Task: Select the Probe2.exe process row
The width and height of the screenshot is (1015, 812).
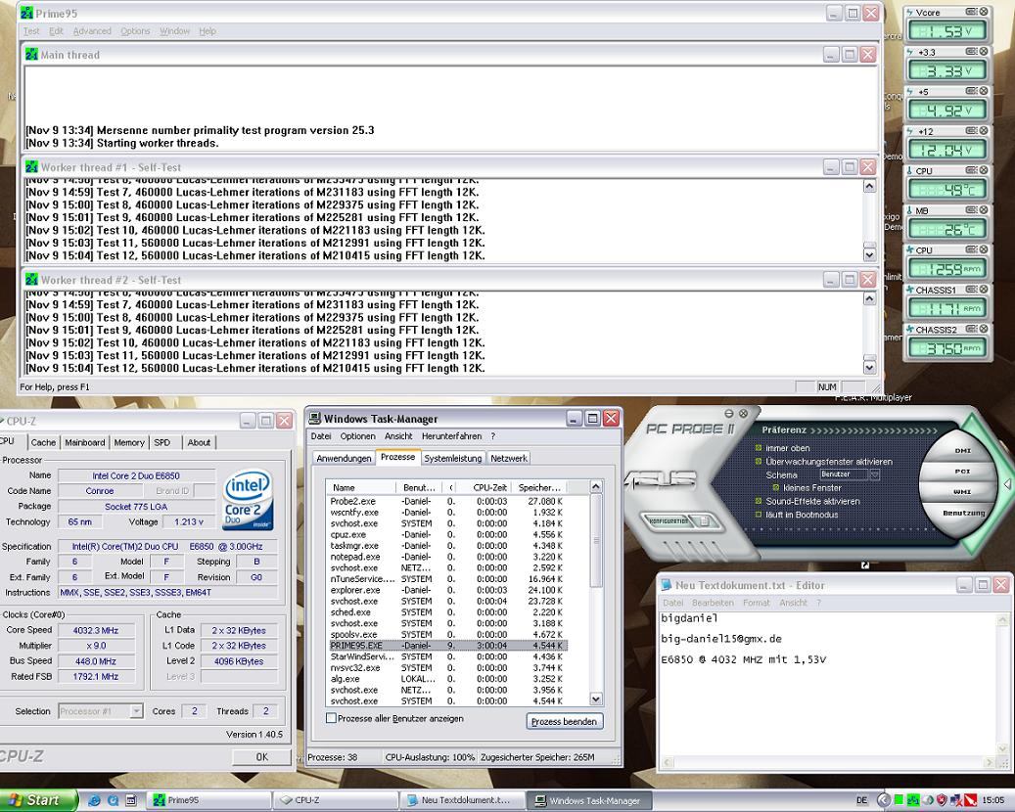Action: coord(448,502)
